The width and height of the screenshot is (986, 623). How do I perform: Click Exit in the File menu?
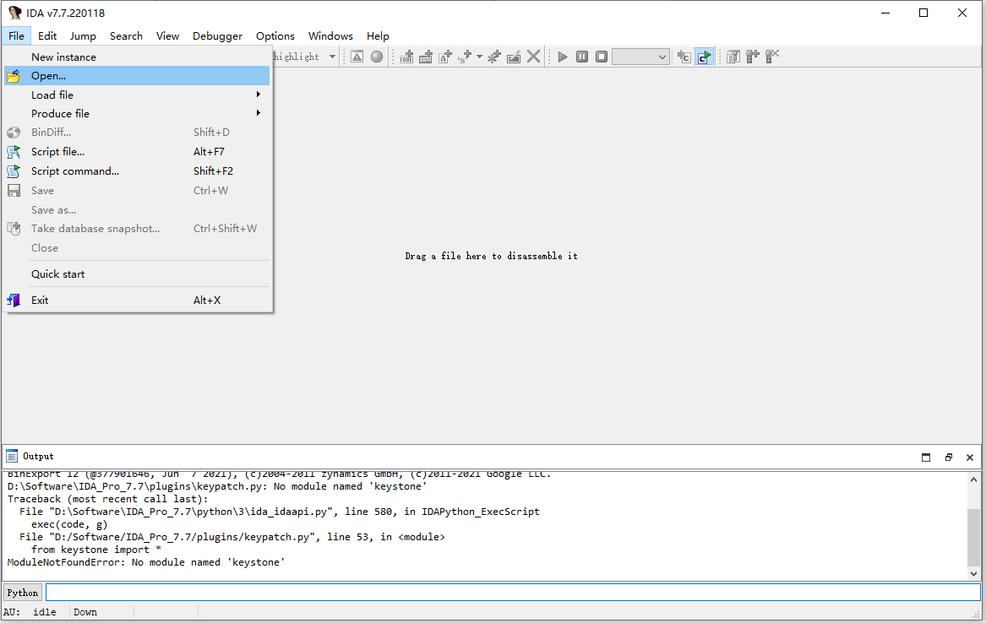click(137, 301)
